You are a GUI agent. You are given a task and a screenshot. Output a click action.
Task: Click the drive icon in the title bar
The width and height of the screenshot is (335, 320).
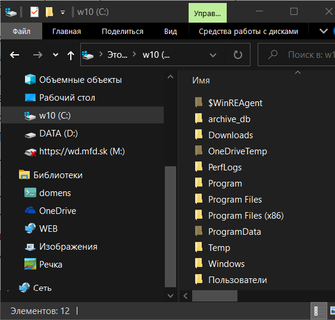tap(11, 12)
